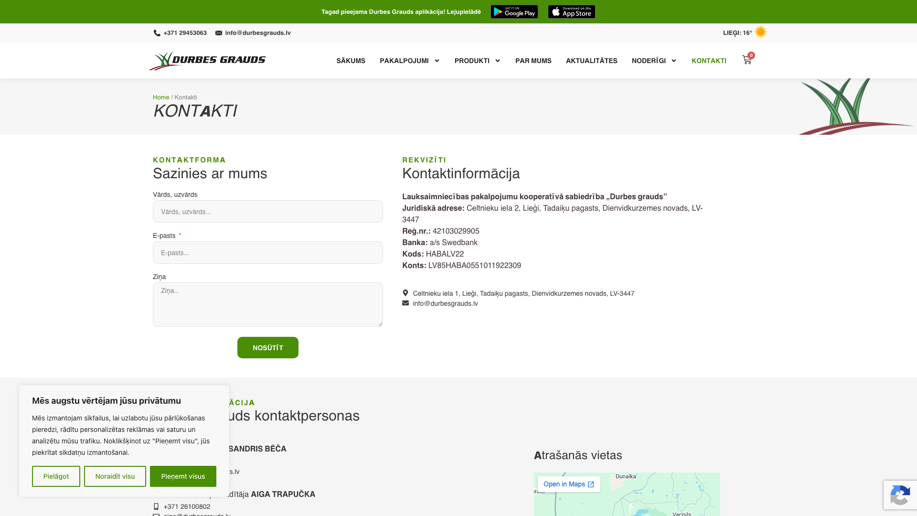The height and width of the screenshot is (516, 917).
Task: Click the sun weather icon
Action: tap(760, 32)
